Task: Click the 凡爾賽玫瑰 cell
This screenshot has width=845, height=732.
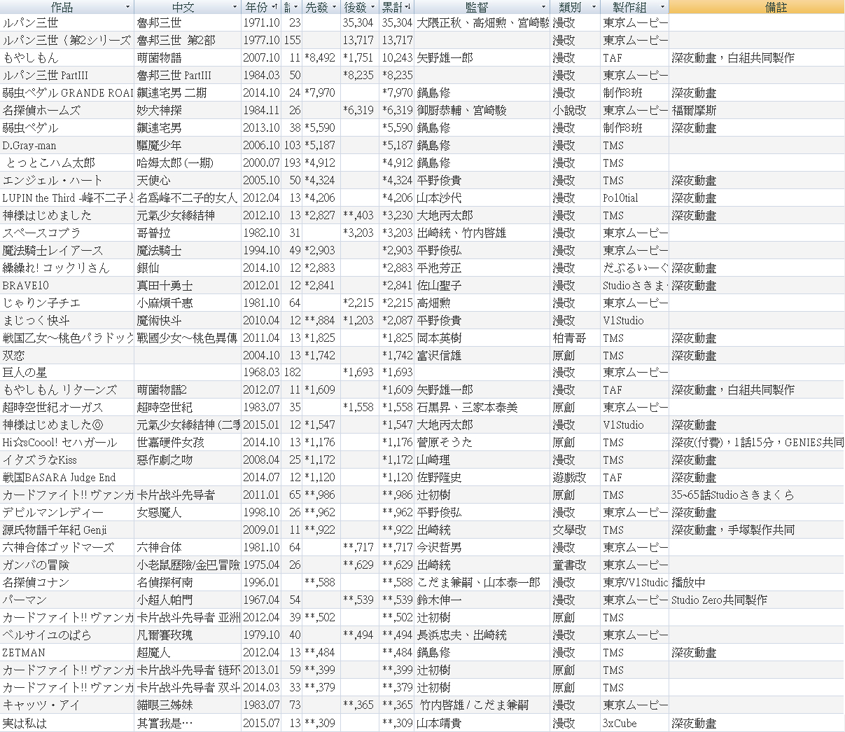Action: 188,635
